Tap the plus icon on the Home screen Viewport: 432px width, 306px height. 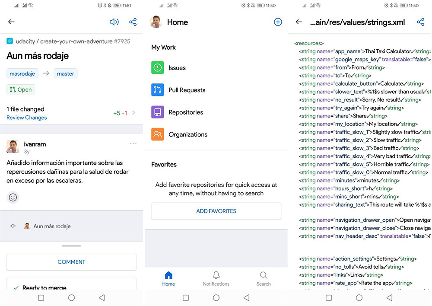[278, 22]
